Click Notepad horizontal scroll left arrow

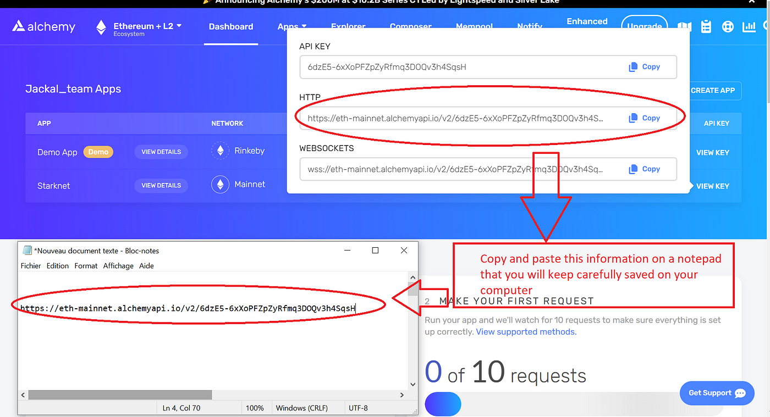23,394
